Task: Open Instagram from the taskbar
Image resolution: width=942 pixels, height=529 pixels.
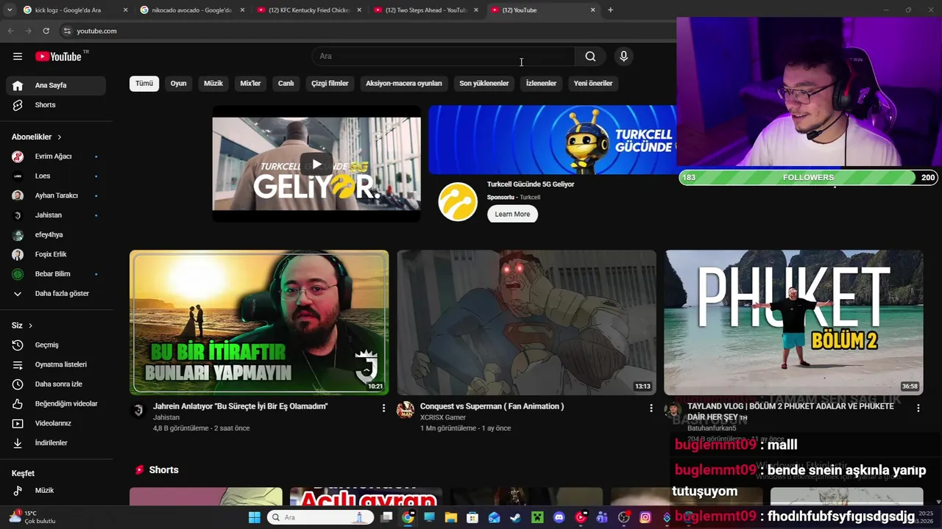Action: pos(645,517)
